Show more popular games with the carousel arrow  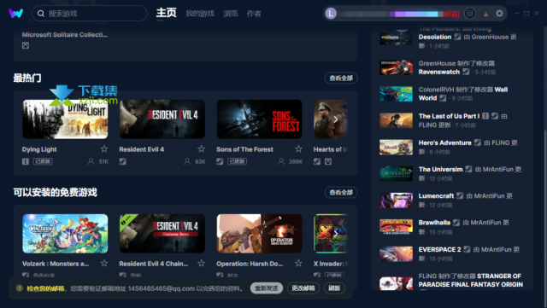pyautogui.click(x=335, y=119)
